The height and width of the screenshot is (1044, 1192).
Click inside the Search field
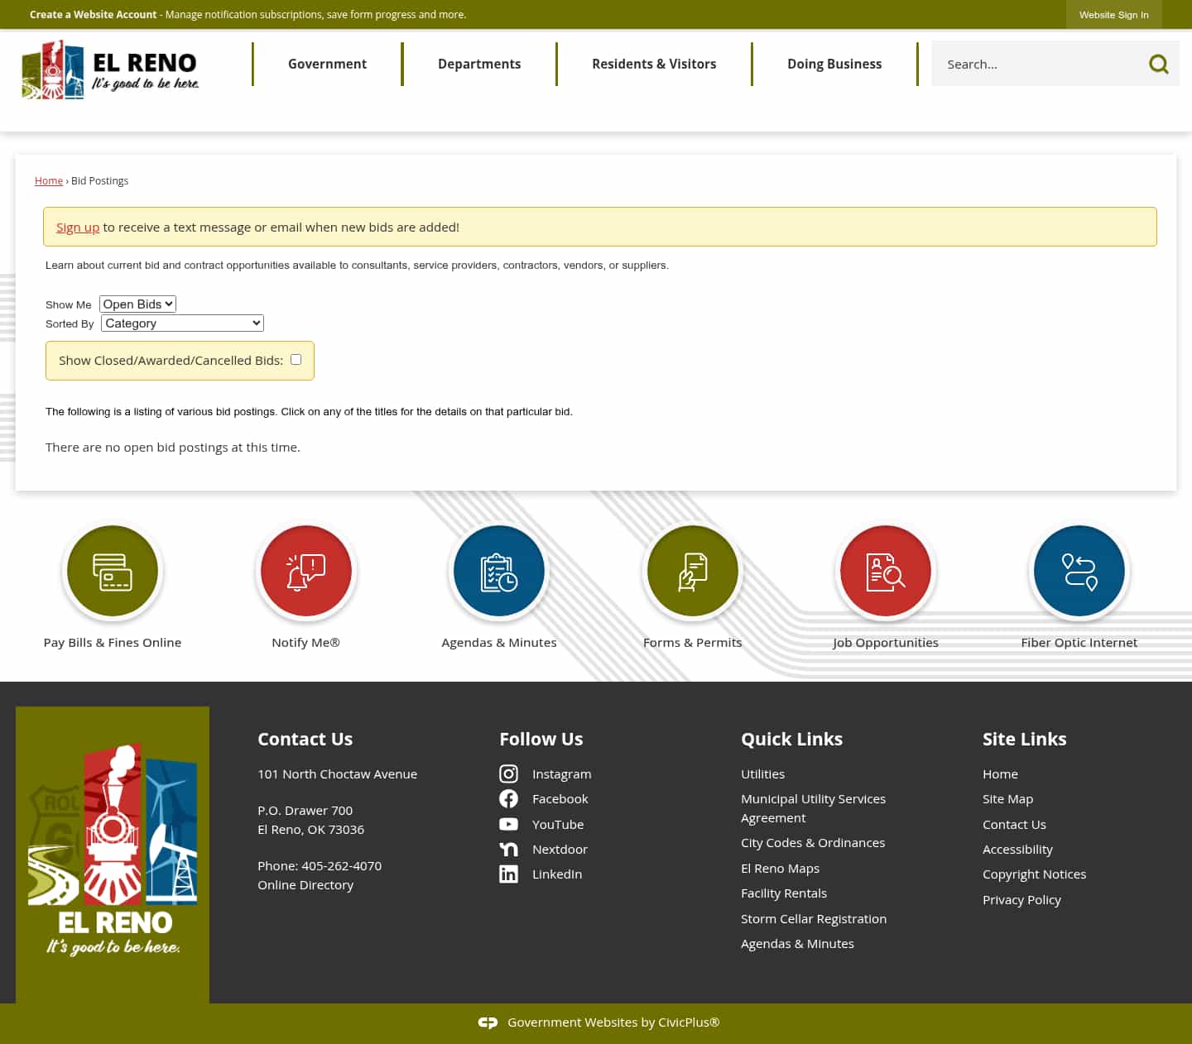click(x=1035, y=64)
